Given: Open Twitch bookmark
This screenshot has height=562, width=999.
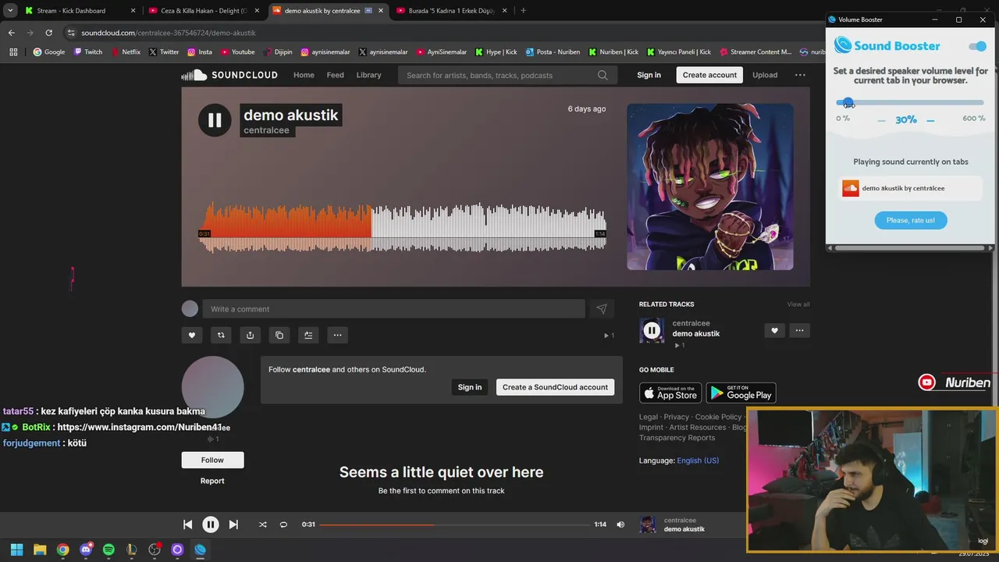Looking at the screenshot, I should (88, 52).
